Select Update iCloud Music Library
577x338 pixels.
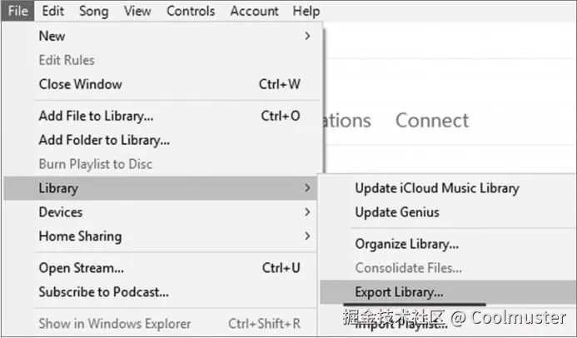[436, 188]
